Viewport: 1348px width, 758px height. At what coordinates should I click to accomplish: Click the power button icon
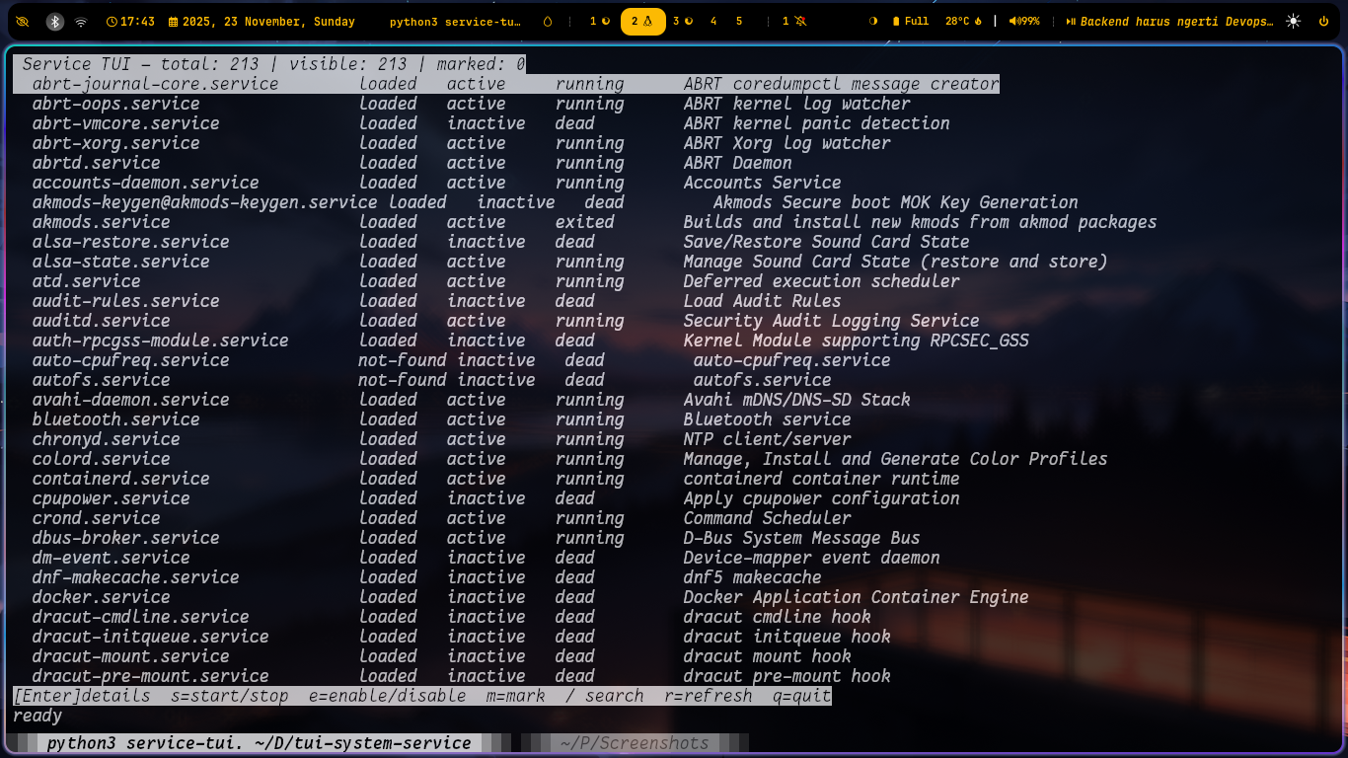[1323, 21]
